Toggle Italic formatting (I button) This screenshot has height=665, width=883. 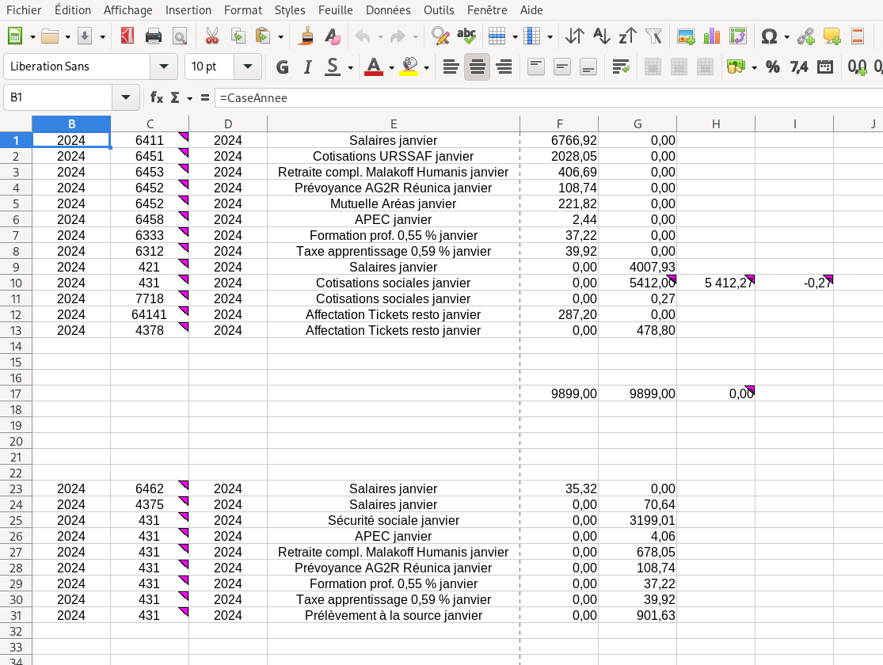pos(308,67)
